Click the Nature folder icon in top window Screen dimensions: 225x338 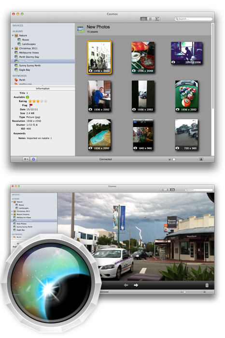(16, 36)
